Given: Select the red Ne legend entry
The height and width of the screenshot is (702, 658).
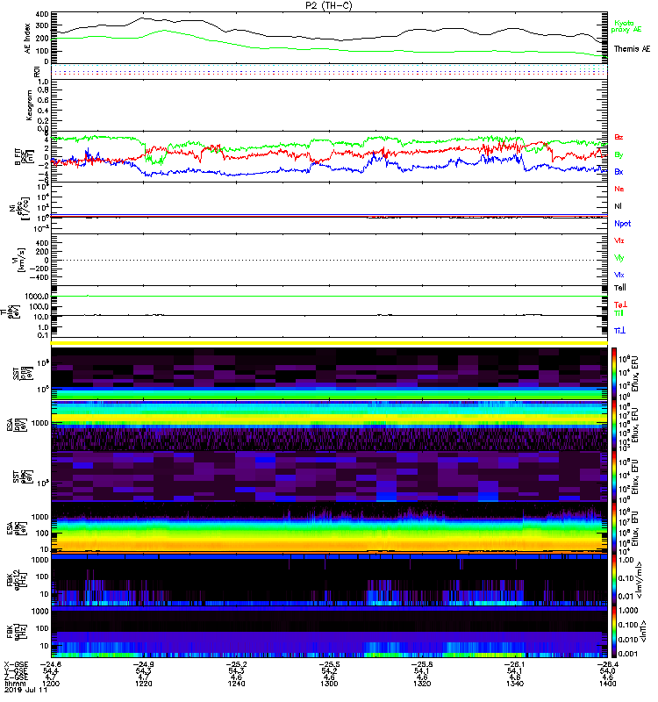Looking at the screenshot, I should click(x=619, y=189).
